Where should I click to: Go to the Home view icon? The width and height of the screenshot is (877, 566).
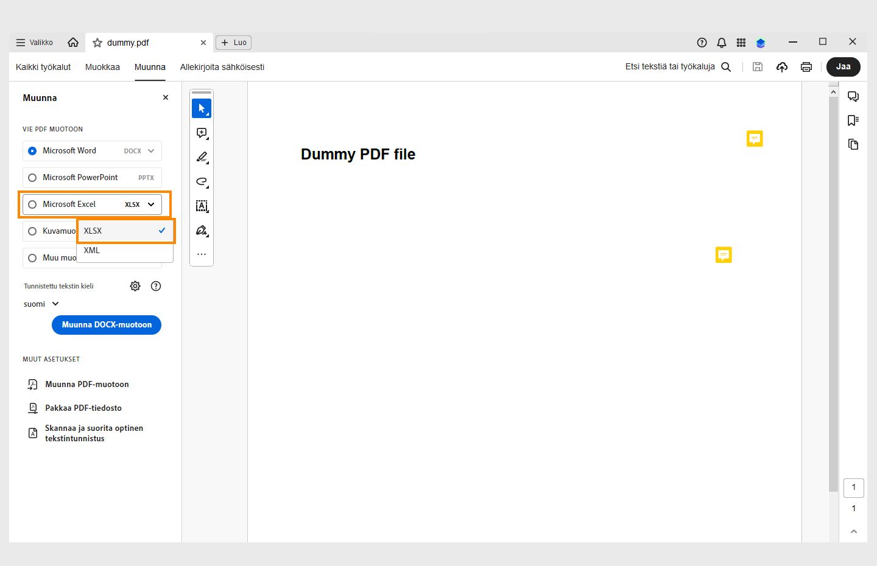pyautogui.click(x=73, y=43)
